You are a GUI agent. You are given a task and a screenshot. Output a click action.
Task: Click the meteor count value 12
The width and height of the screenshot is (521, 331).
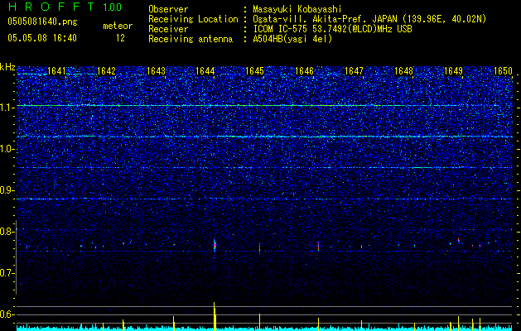tap(121, 38)
